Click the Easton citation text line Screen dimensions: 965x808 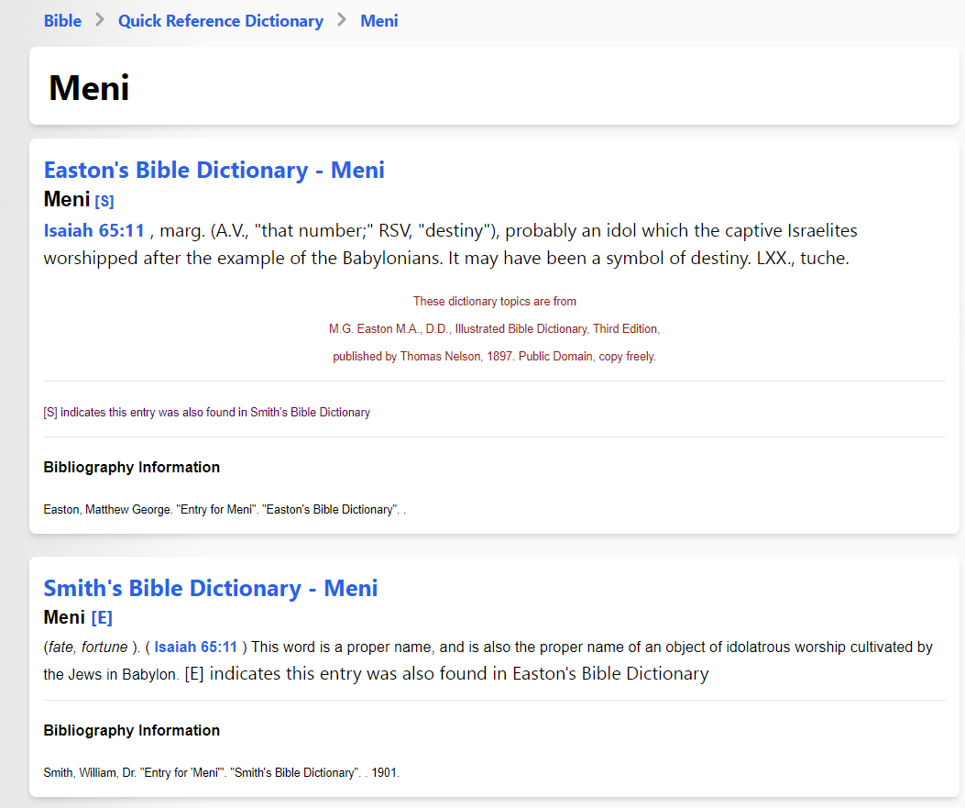click(225, 509)
